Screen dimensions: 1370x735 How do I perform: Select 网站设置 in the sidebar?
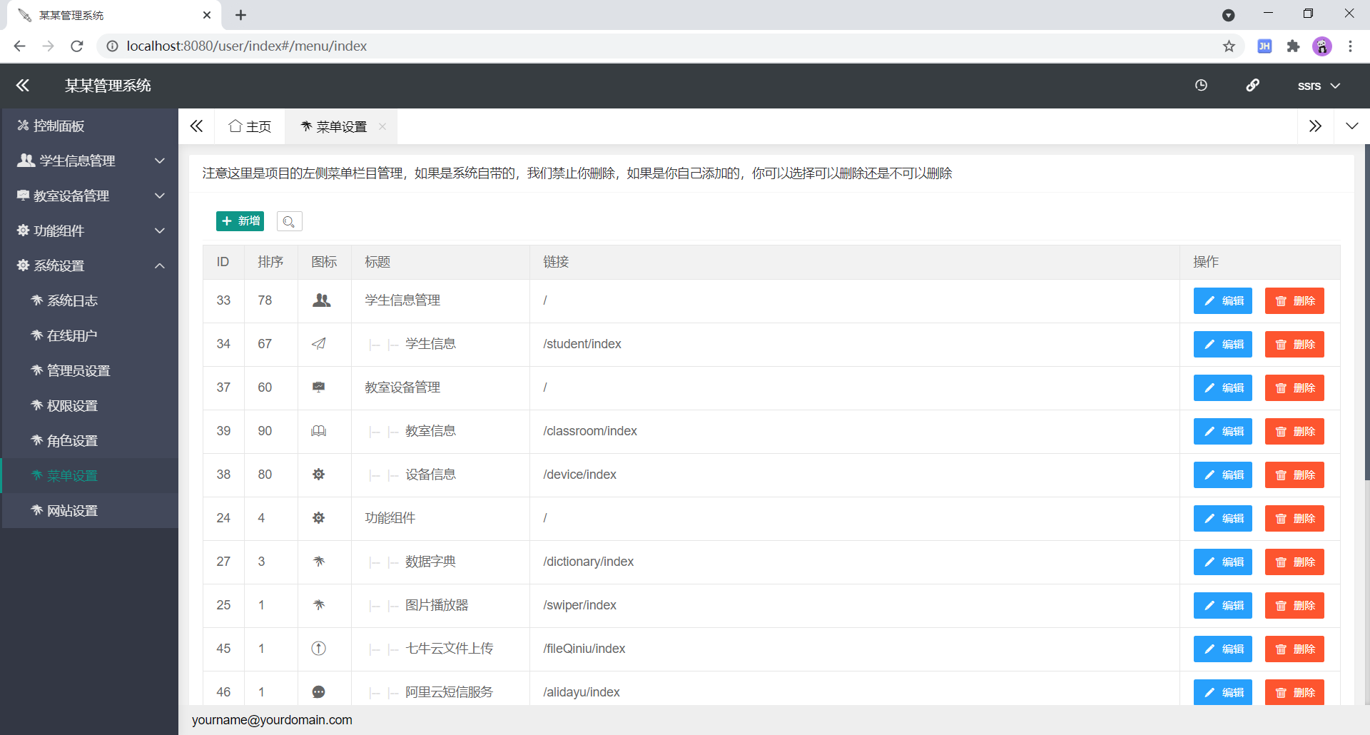[x=73, y=510]
